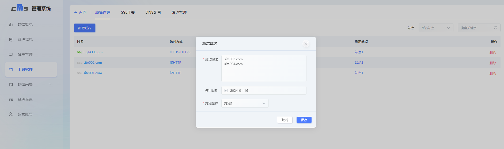
Task: Delete the hq1411.com row via 删除
Action: 492,52
